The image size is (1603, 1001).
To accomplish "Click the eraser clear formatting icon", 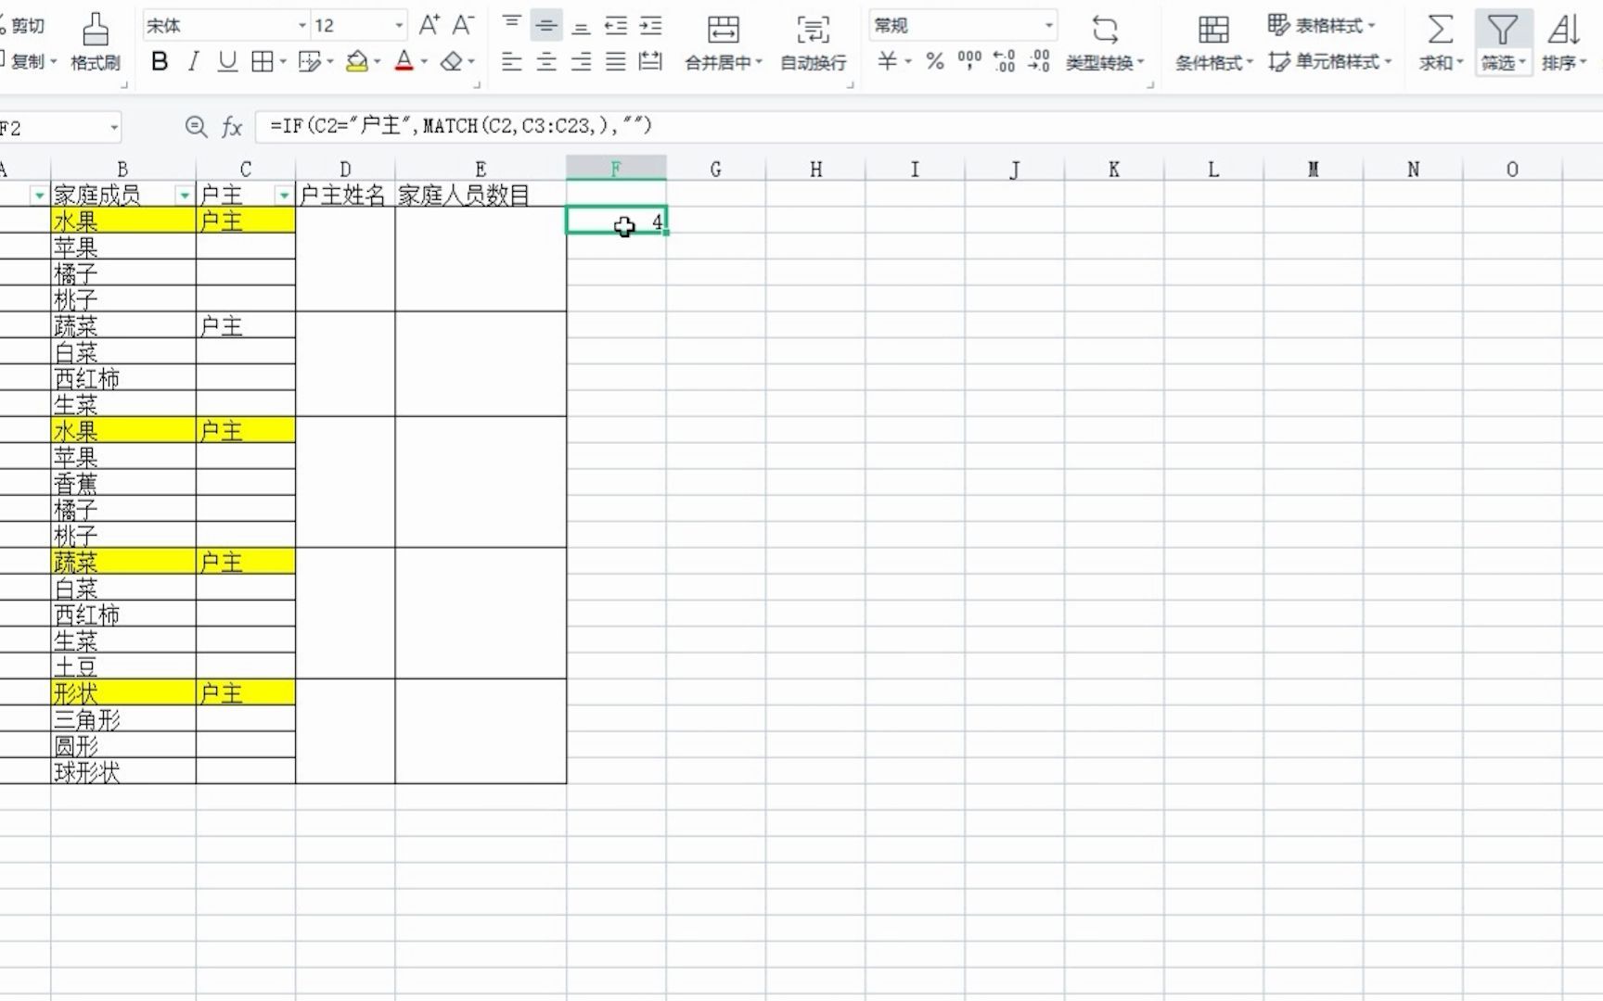I will point(452,62).
